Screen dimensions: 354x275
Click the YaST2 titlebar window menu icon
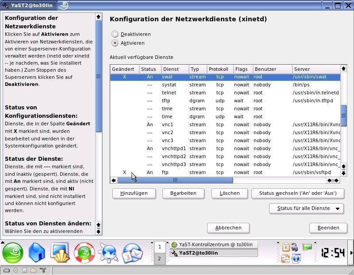[x=5, y=5]
